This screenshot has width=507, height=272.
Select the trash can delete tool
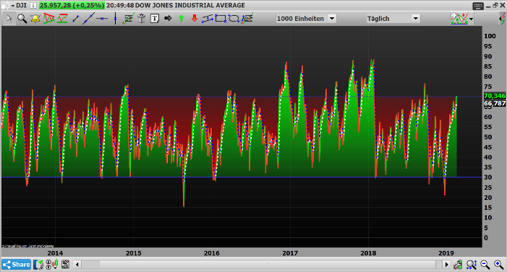pos(141,19)
